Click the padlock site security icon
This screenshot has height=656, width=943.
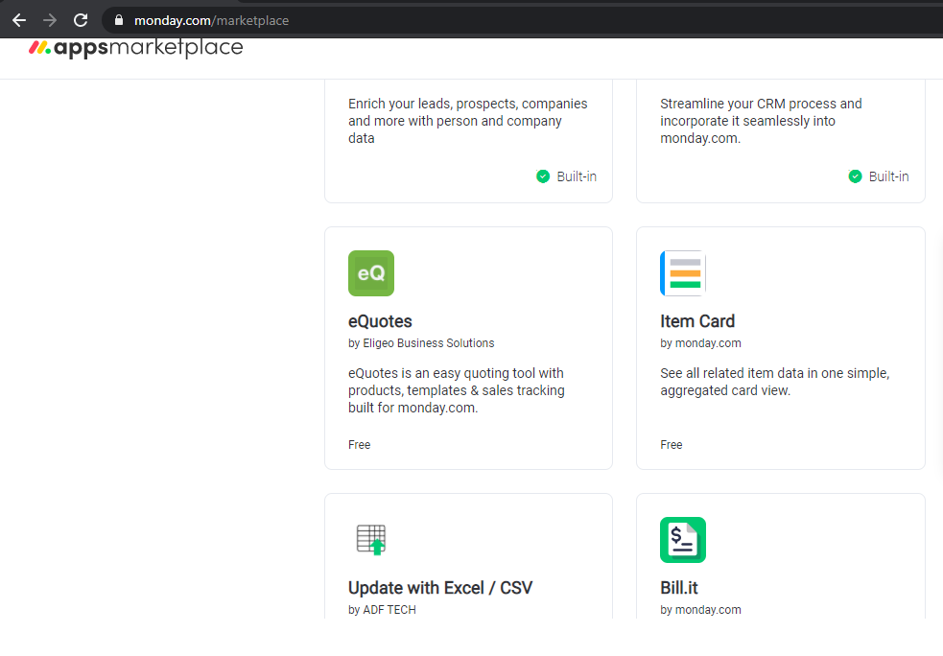pos(119,20)
